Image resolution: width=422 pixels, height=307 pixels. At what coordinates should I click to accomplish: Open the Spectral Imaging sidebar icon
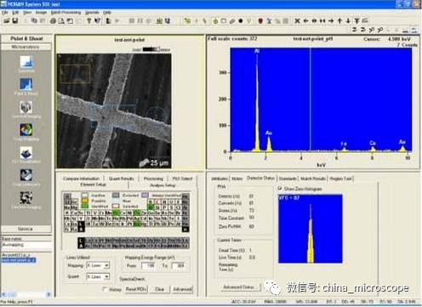pyautogui.click(x=26, y=107)
